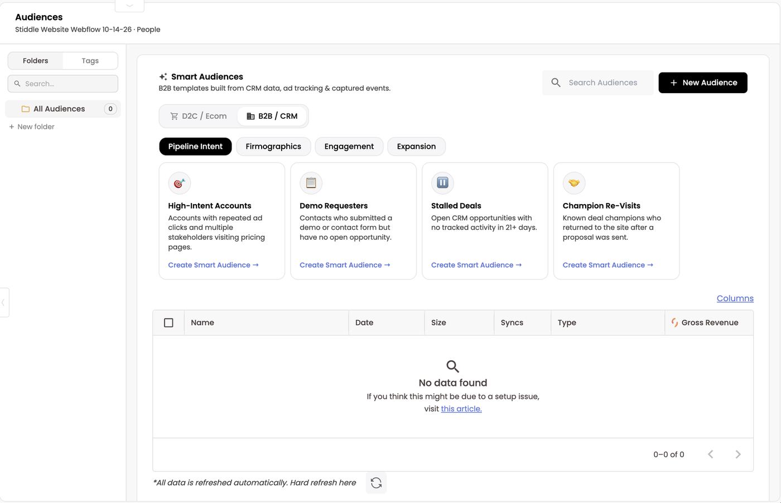Choose the Pipeline Intent category pill
The width and height of the screenshot is (781, 503).
(x=195, y=146)
